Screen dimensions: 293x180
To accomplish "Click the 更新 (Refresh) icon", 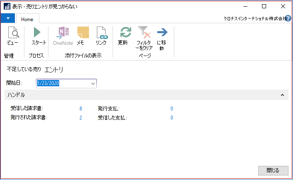I will pyautogui.click(x=125, y=32).
